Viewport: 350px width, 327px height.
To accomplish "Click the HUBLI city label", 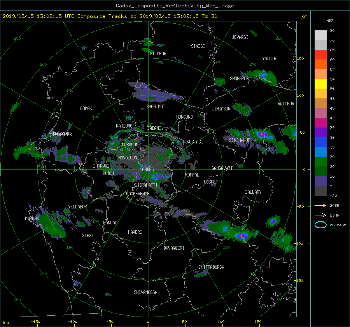I will 108,173.
